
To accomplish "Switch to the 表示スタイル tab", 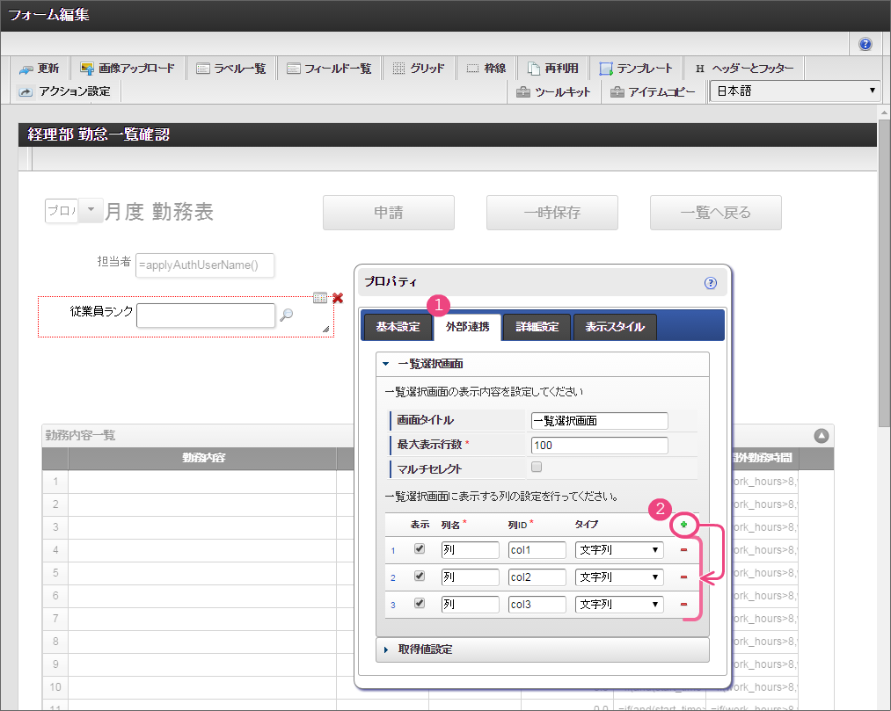I will point(615,327).
